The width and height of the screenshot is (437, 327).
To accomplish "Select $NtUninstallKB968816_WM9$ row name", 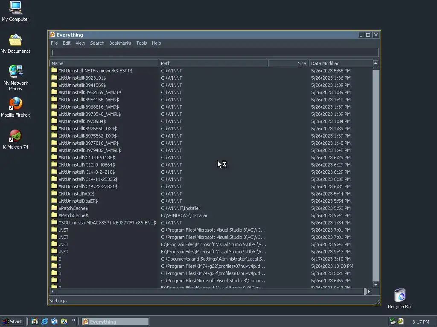I will point(89,107).
